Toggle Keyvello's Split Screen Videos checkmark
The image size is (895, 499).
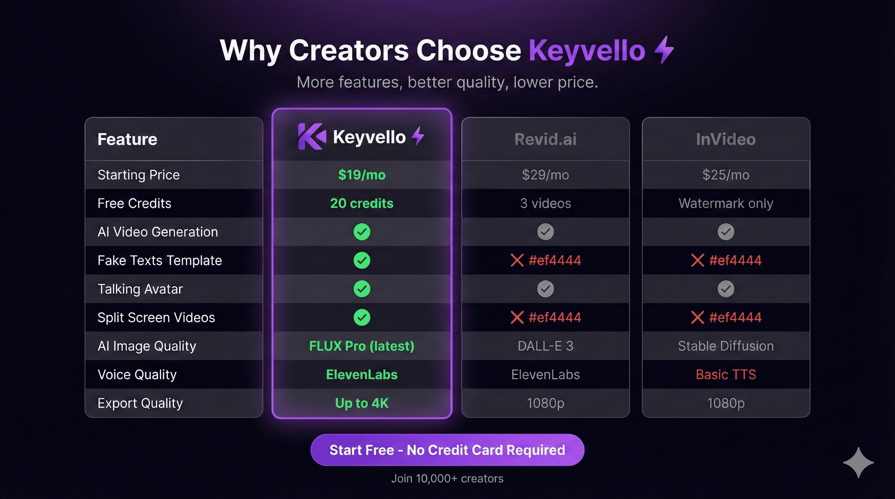tap(362, 317)
